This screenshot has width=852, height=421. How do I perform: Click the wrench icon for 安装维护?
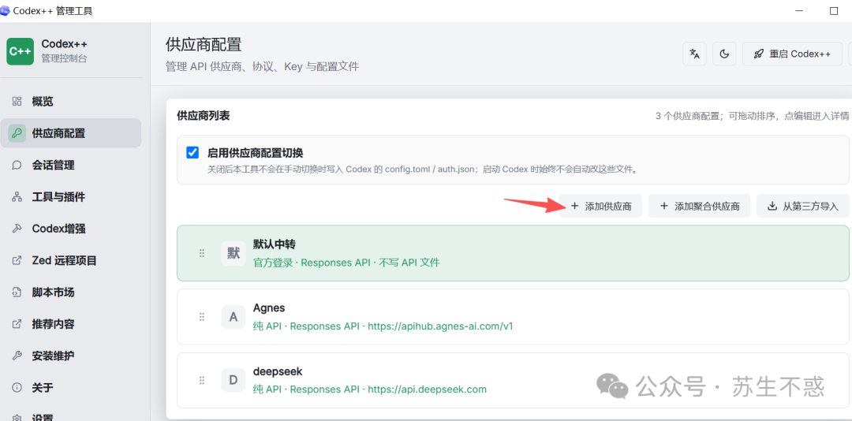[x=17, y=356]
